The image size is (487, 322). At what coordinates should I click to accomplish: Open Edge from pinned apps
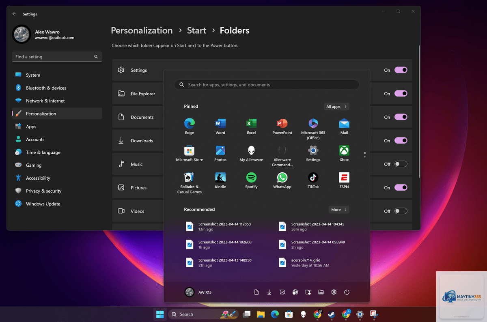pyautogui.click(x=190, y=126)
